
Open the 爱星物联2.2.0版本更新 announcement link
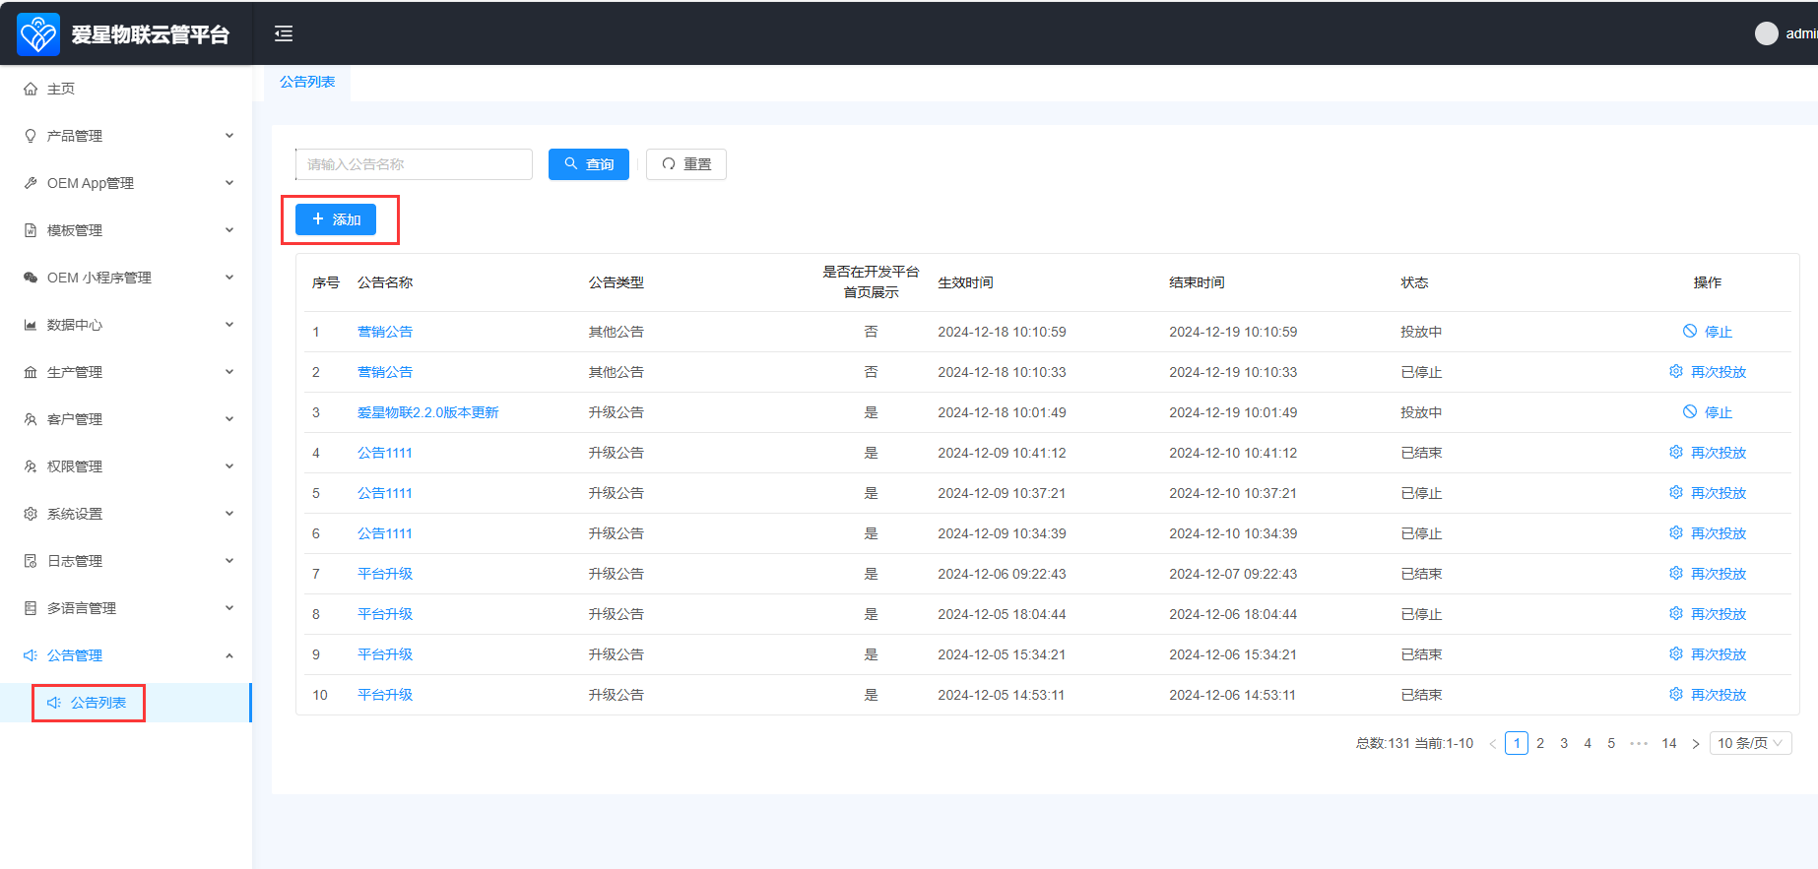point(428,412)
